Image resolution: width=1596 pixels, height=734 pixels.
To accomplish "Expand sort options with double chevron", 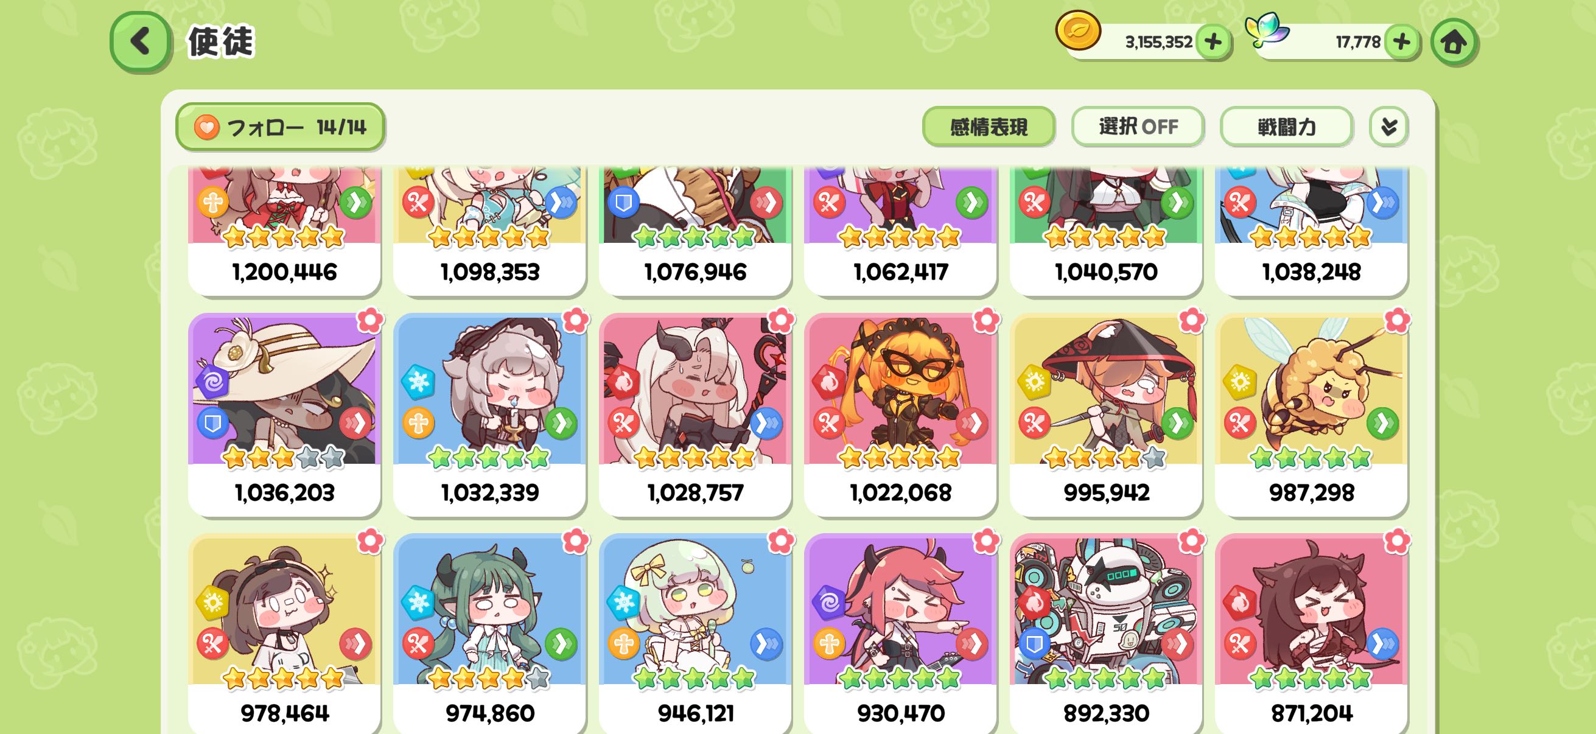I will click(1388, 127).
